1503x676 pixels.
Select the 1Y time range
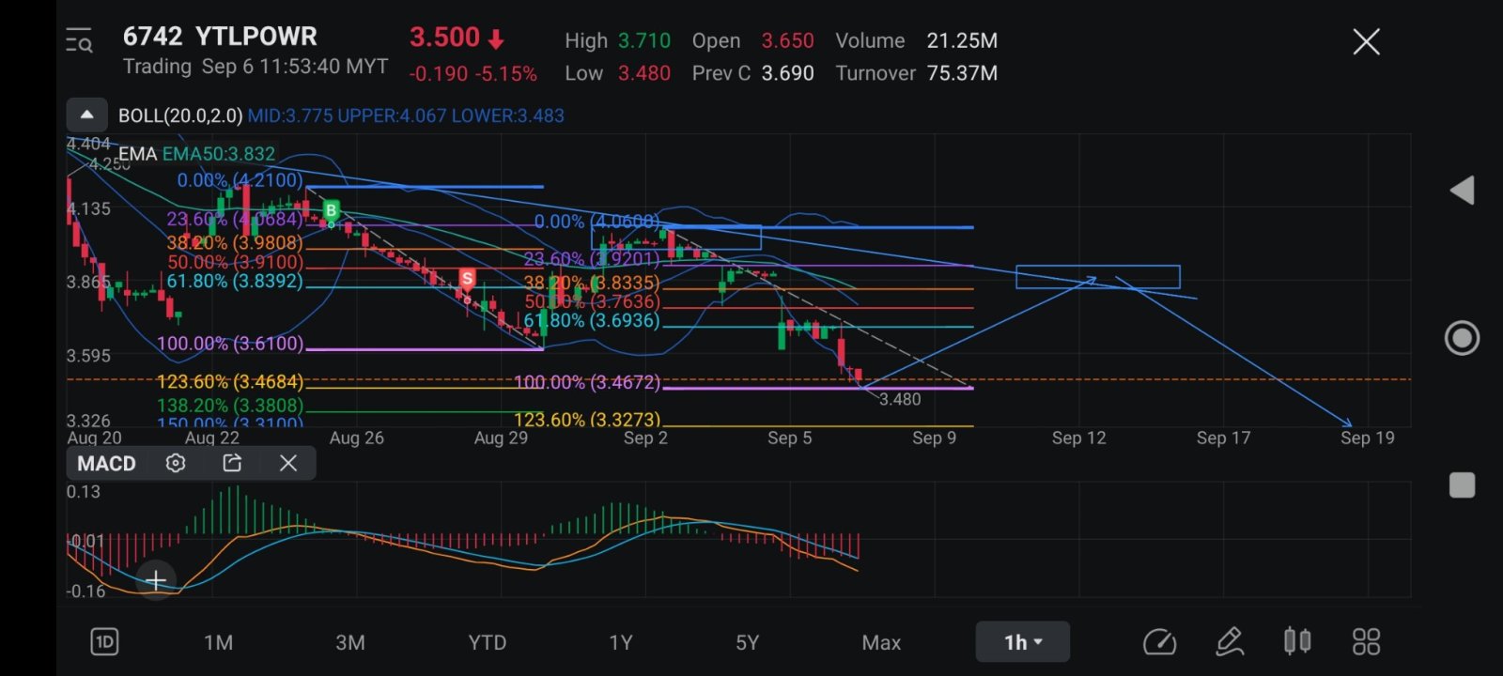tap(620, 642)
